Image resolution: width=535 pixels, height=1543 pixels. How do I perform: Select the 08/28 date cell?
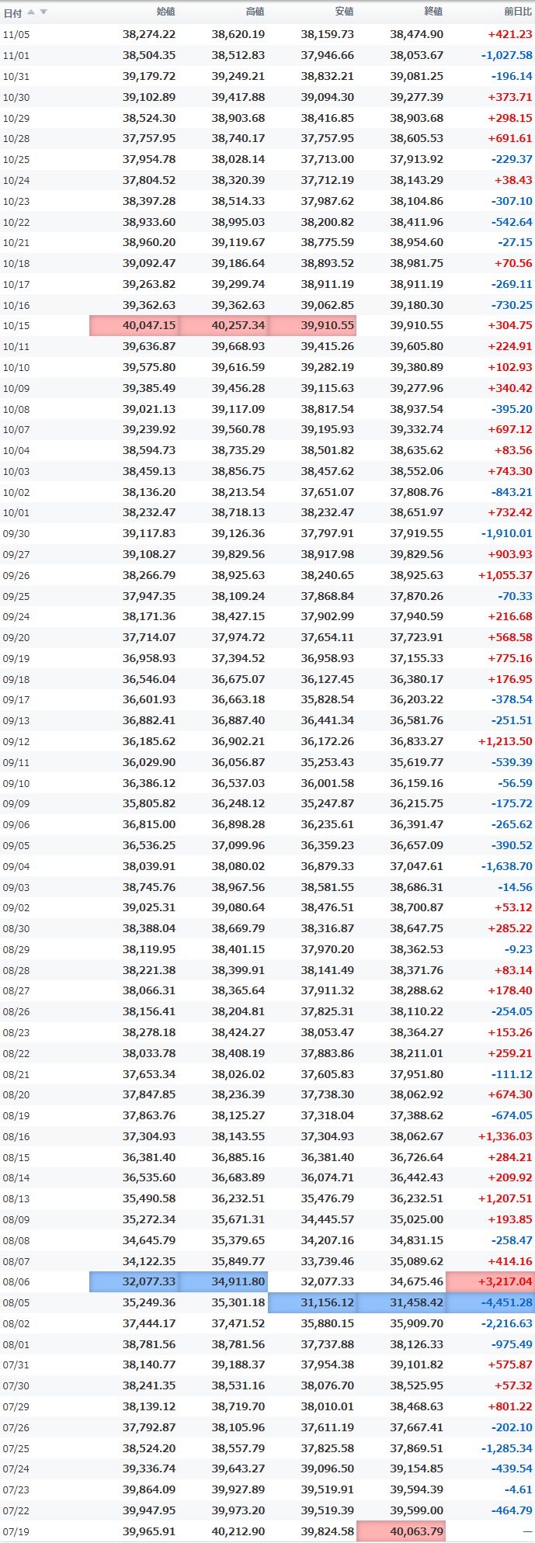coord(16,970)
